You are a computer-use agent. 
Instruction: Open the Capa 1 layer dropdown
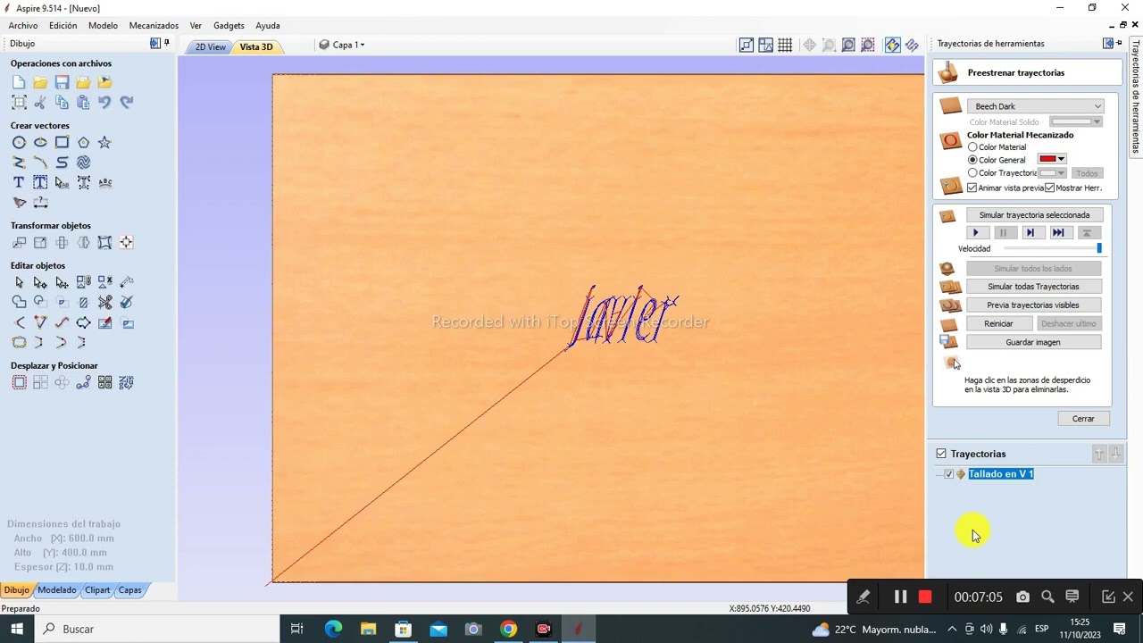(348, 45)
